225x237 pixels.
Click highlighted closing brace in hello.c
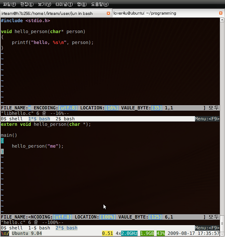point(2,152)
